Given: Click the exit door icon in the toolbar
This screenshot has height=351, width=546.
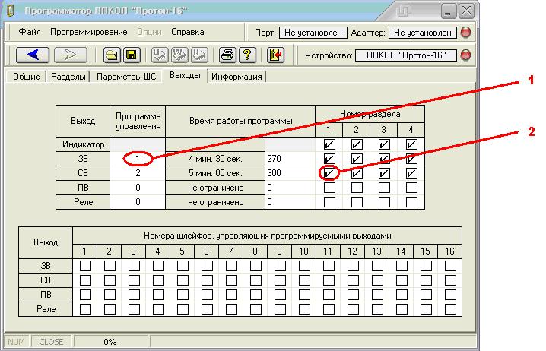Looking at the screenshot, I should pyautogui.click(x=275, y=55).
